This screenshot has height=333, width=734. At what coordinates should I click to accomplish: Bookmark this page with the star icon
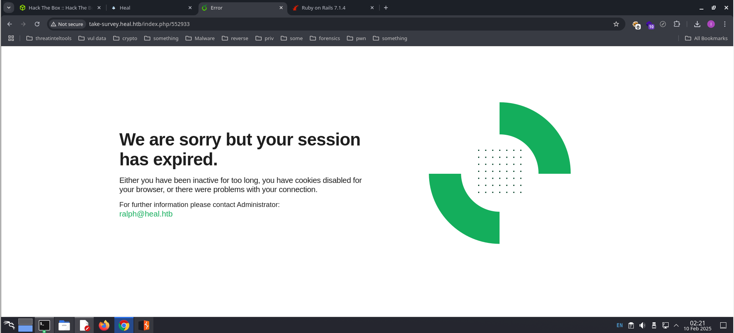[616, 24]
